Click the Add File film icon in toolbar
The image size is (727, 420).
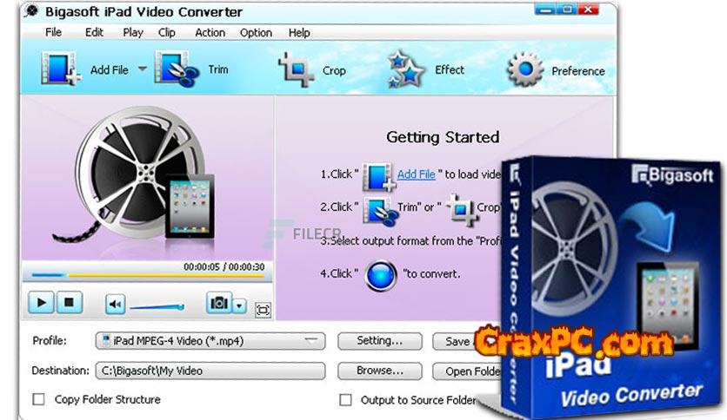tap(60, 69)
